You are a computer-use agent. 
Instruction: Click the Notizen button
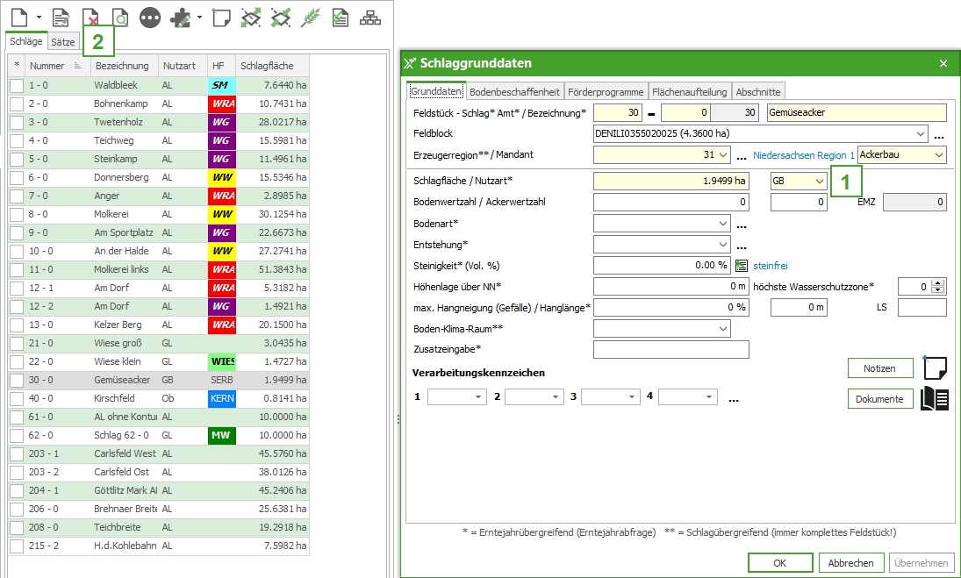click(x=879, y=368)
